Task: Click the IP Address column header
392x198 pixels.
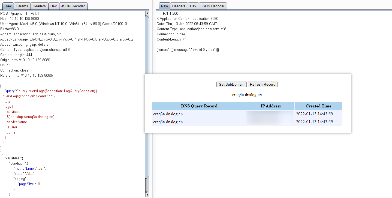Action: tap(271, 106)
